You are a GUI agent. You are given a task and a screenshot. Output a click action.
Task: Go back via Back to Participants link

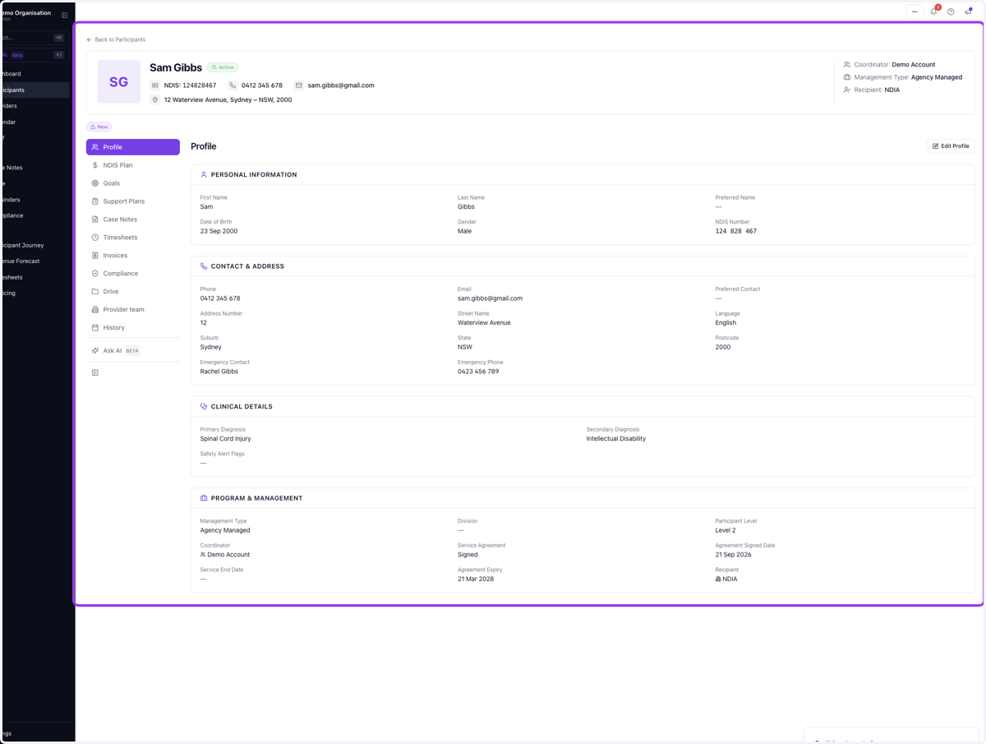tap(116, 39)
